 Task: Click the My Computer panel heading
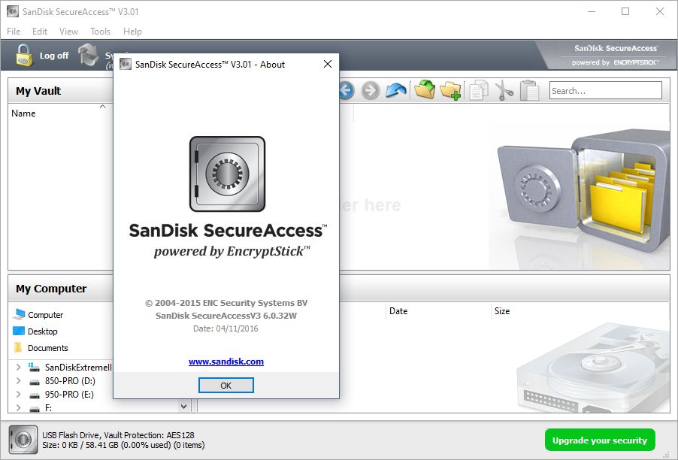tap(51, 289)
